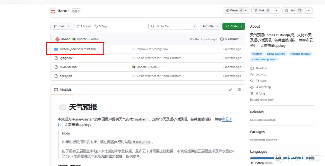Open the README.md file
The image size is (325, 166).
[x=68, y=67]
